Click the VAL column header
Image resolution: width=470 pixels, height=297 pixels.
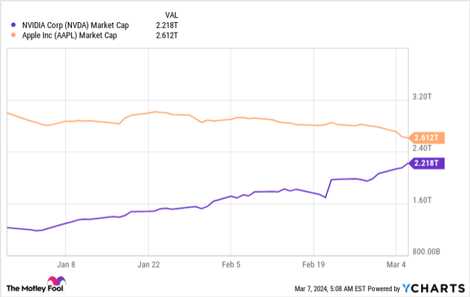tap(173, 14)
